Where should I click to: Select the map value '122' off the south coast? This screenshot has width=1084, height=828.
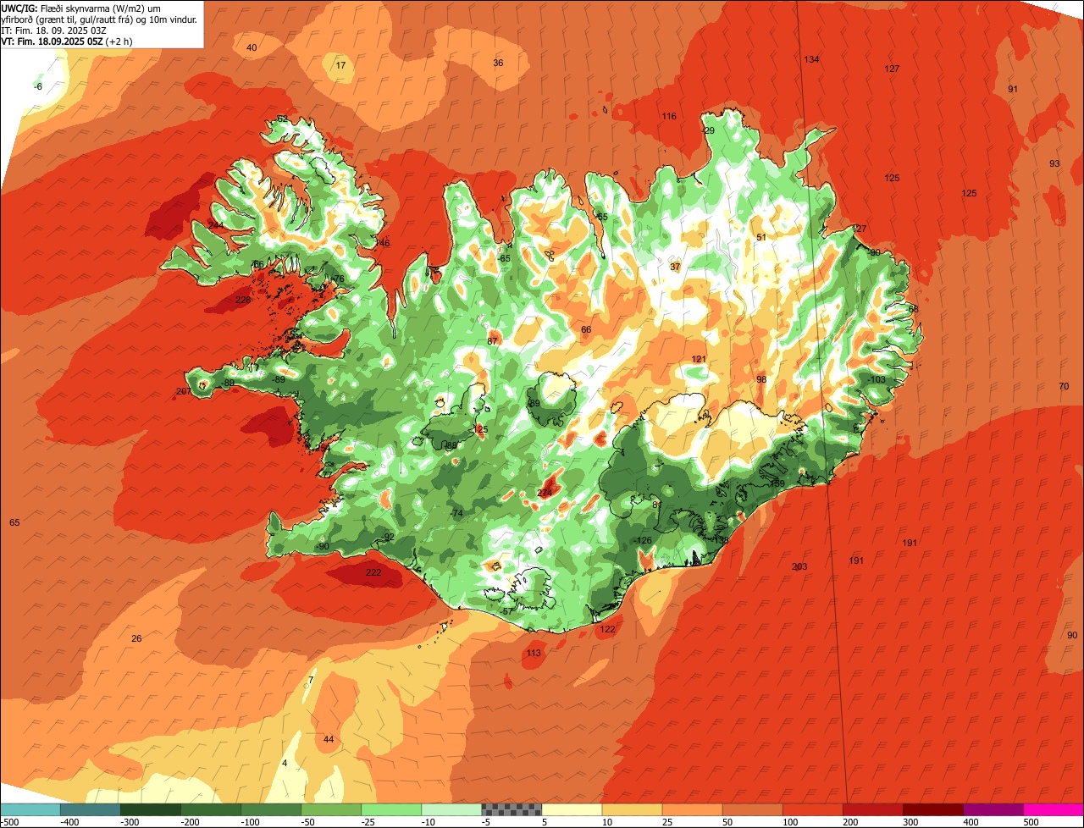tap(607, 630)
